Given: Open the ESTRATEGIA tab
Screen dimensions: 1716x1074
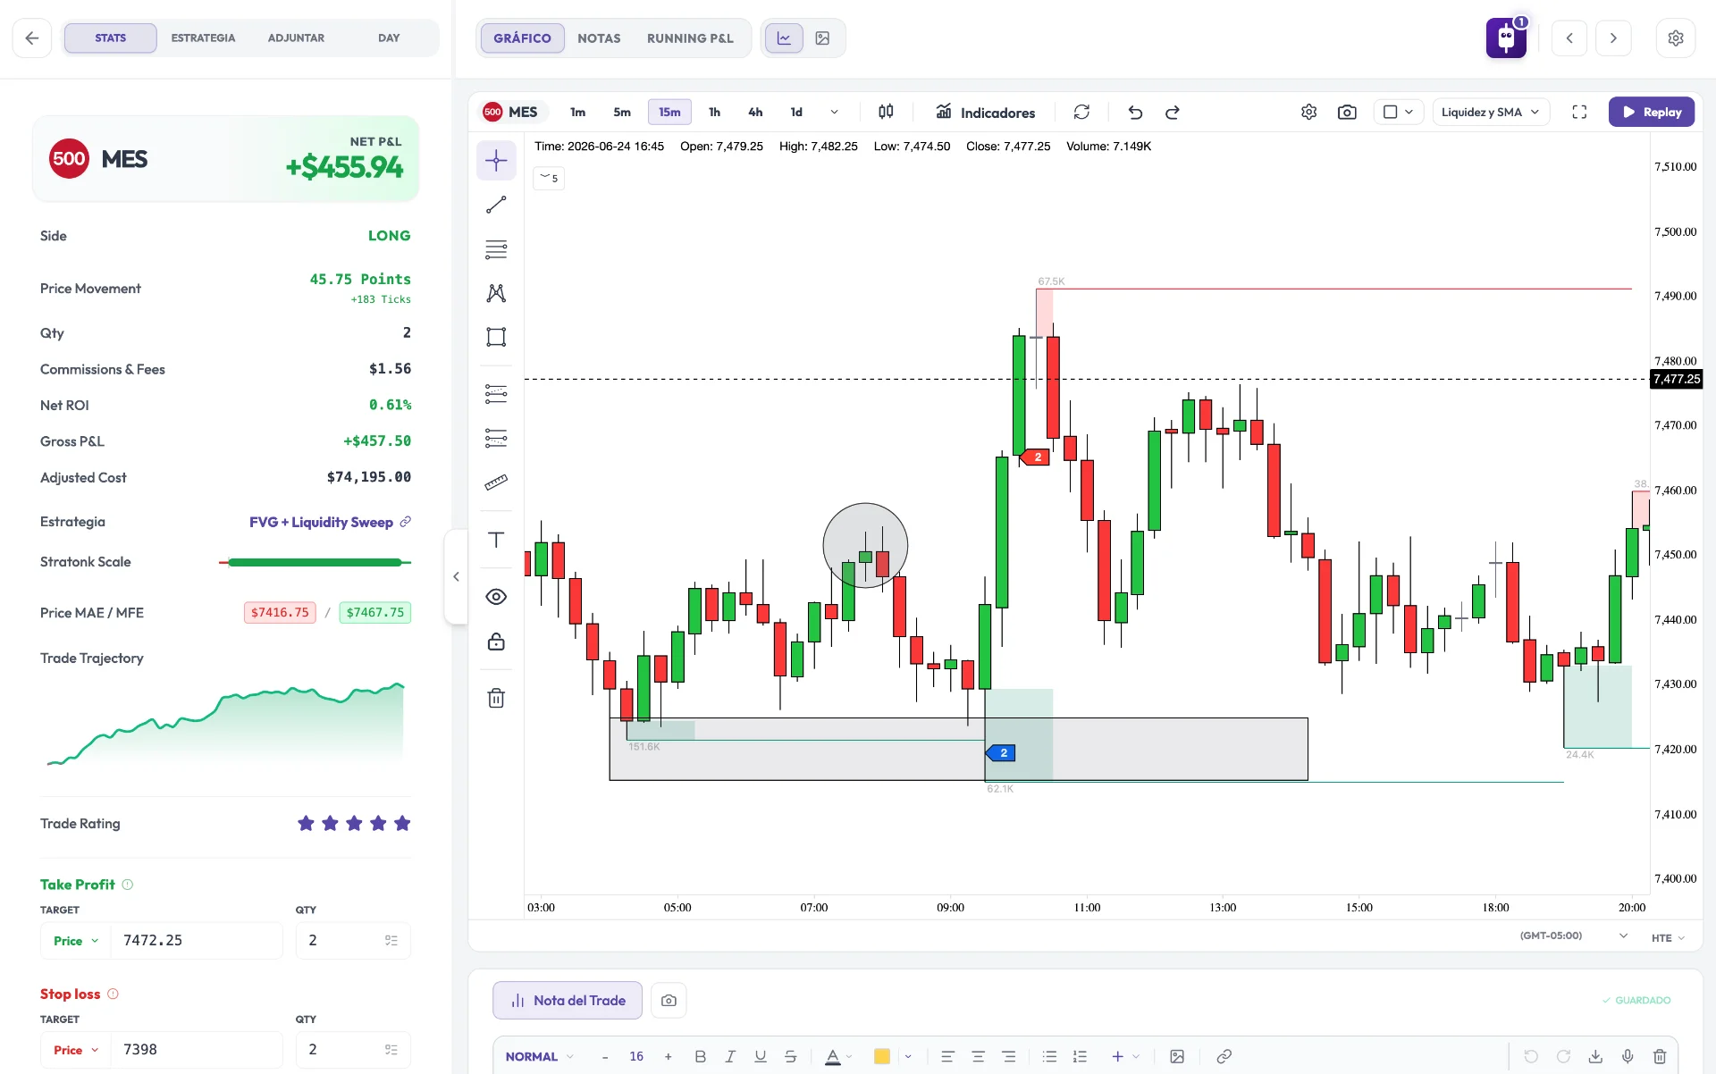Looking at the screenshot, I should pyautogui.click(x=203, y=38).
